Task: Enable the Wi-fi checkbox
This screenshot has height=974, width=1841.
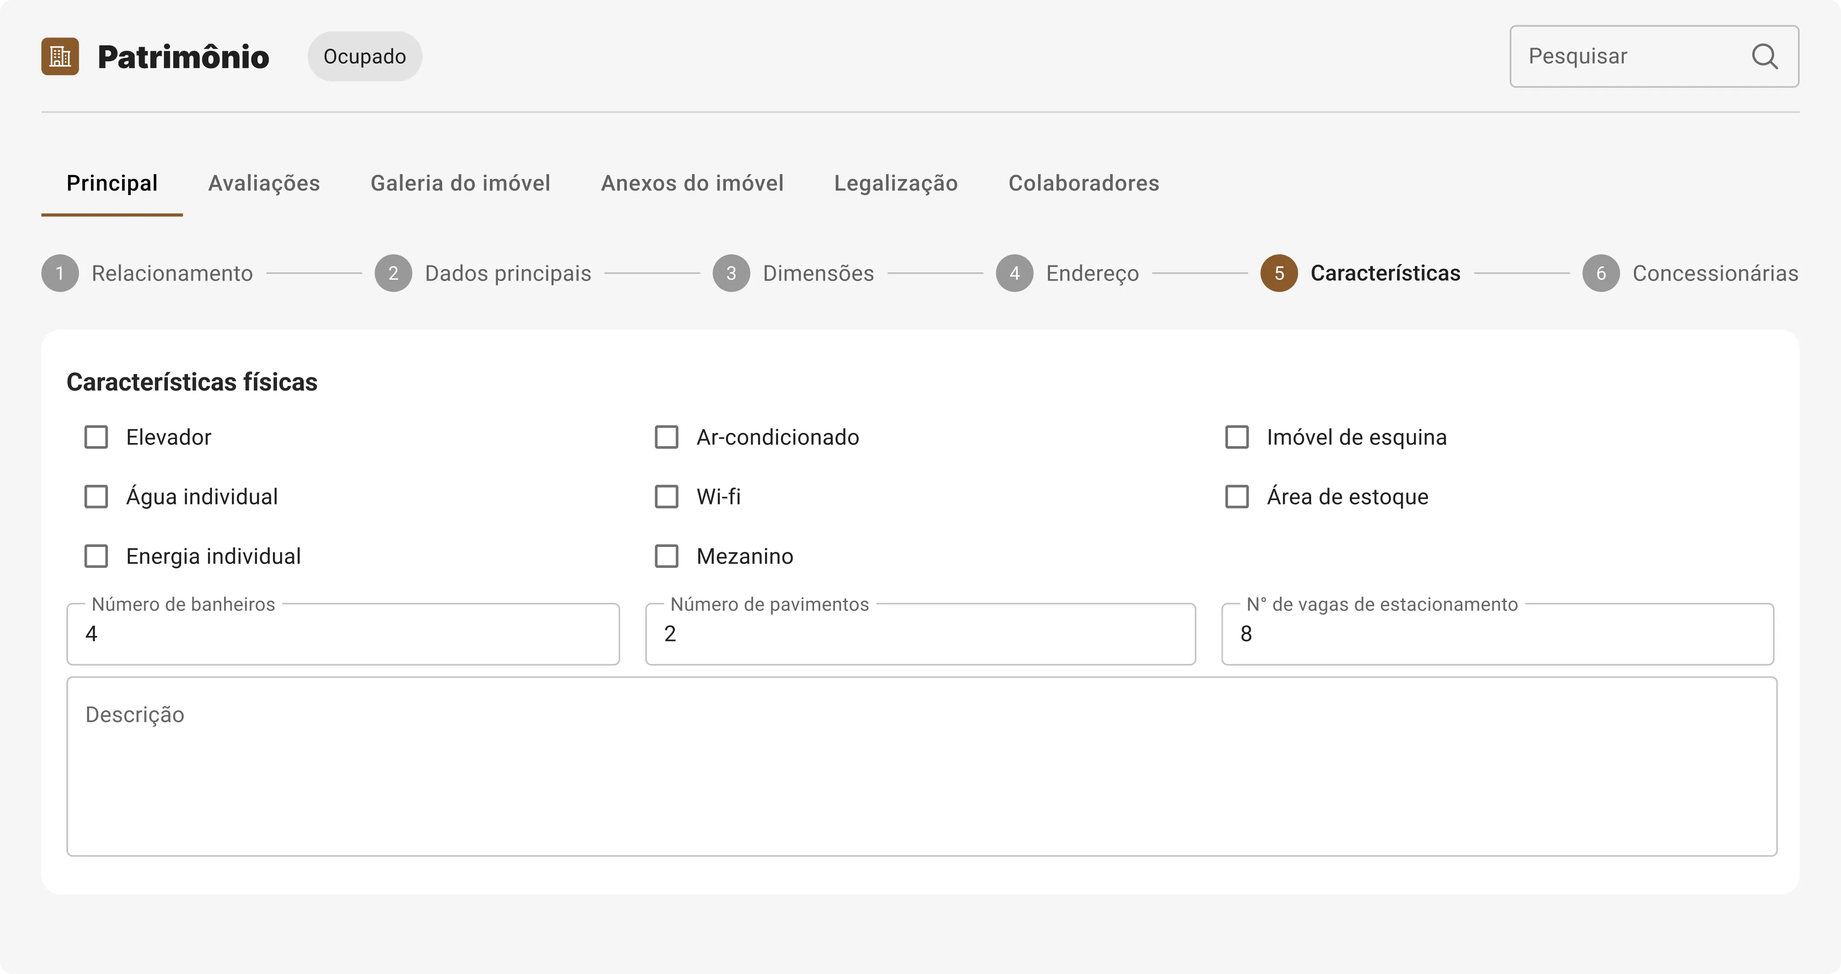Action: pos(667,497)
